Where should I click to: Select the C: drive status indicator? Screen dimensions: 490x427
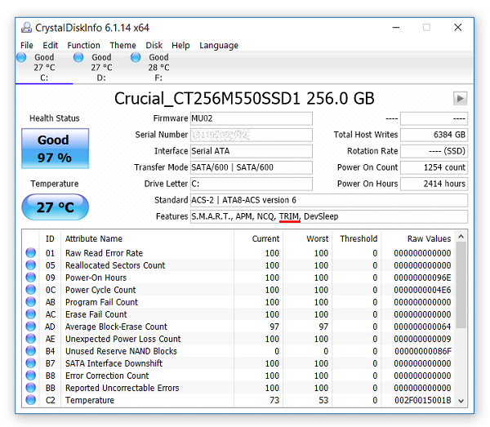tap(21, 57)
